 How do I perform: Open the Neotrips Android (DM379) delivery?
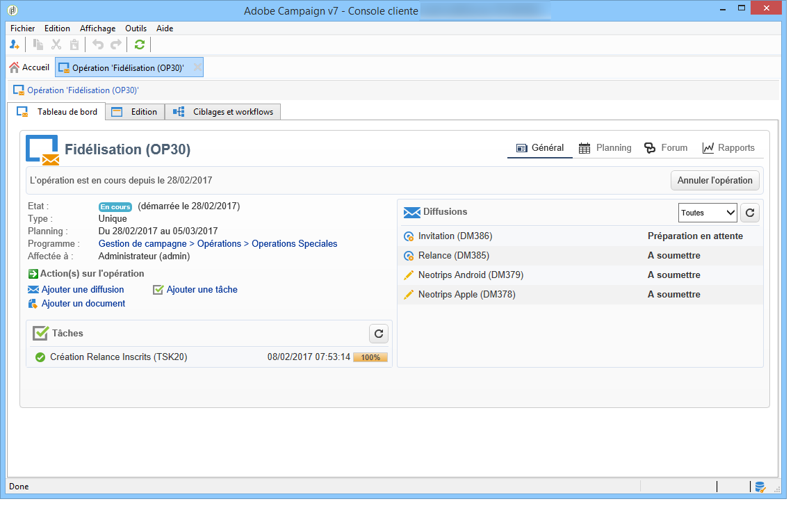pos(471,275)
